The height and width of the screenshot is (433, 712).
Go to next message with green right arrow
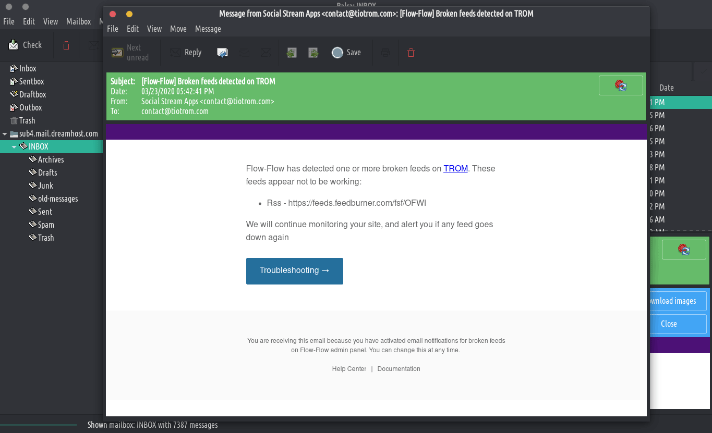313,53
